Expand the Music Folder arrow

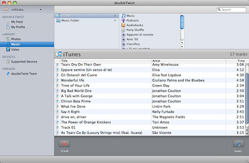tap(115, 21)
